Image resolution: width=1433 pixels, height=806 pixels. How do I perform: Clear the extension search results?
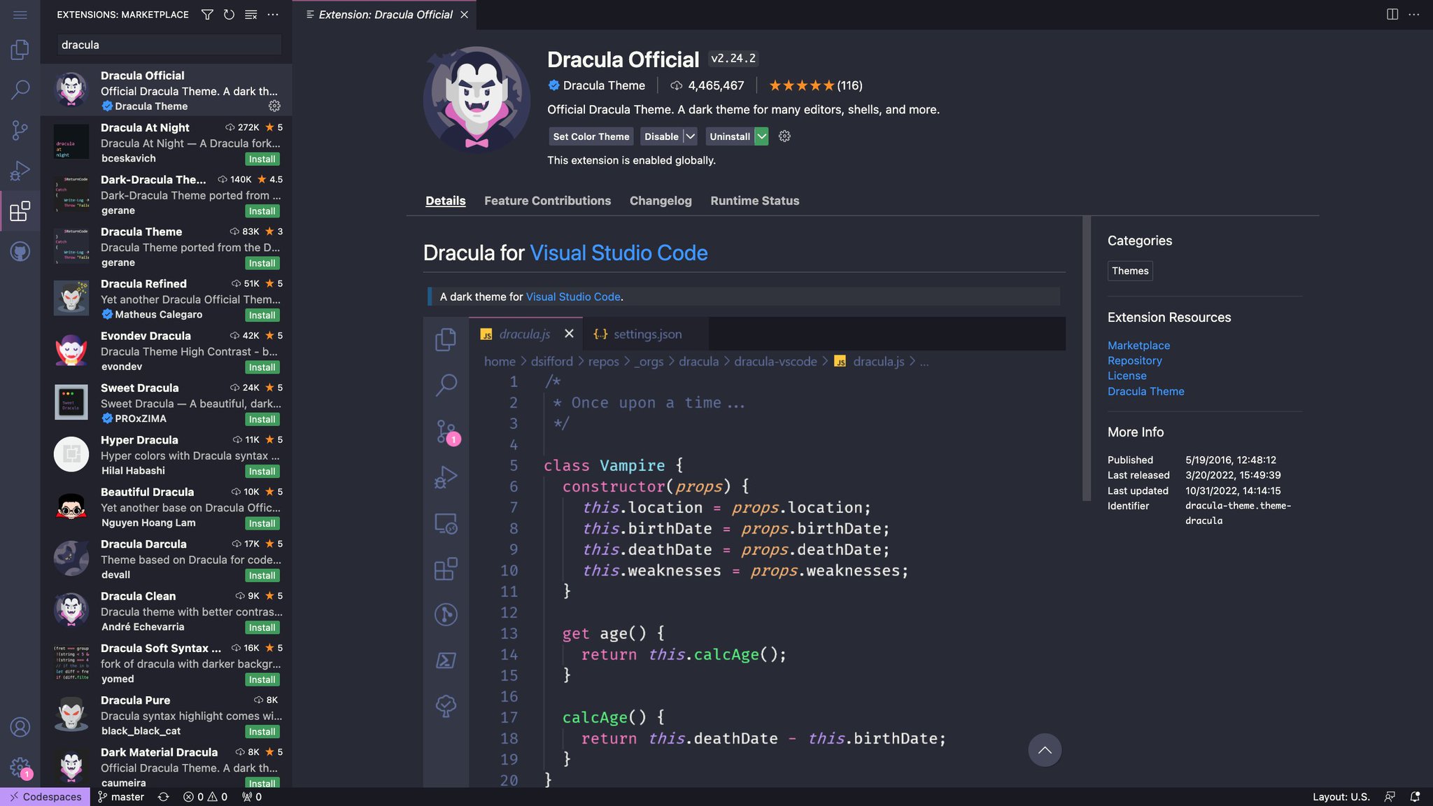[x=251, y=14]
